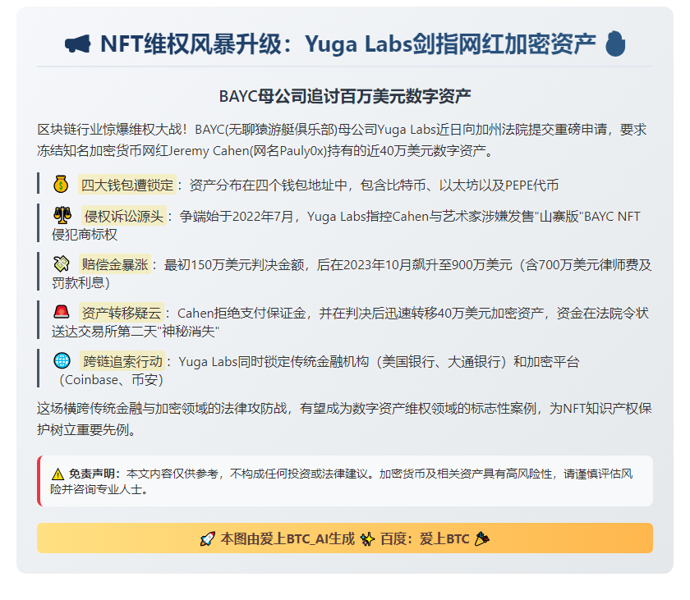Viewport: 690px width, 600px height.
Task: Click the highlighted label 四大钱包遭锁定
Action: pos(127,185)
